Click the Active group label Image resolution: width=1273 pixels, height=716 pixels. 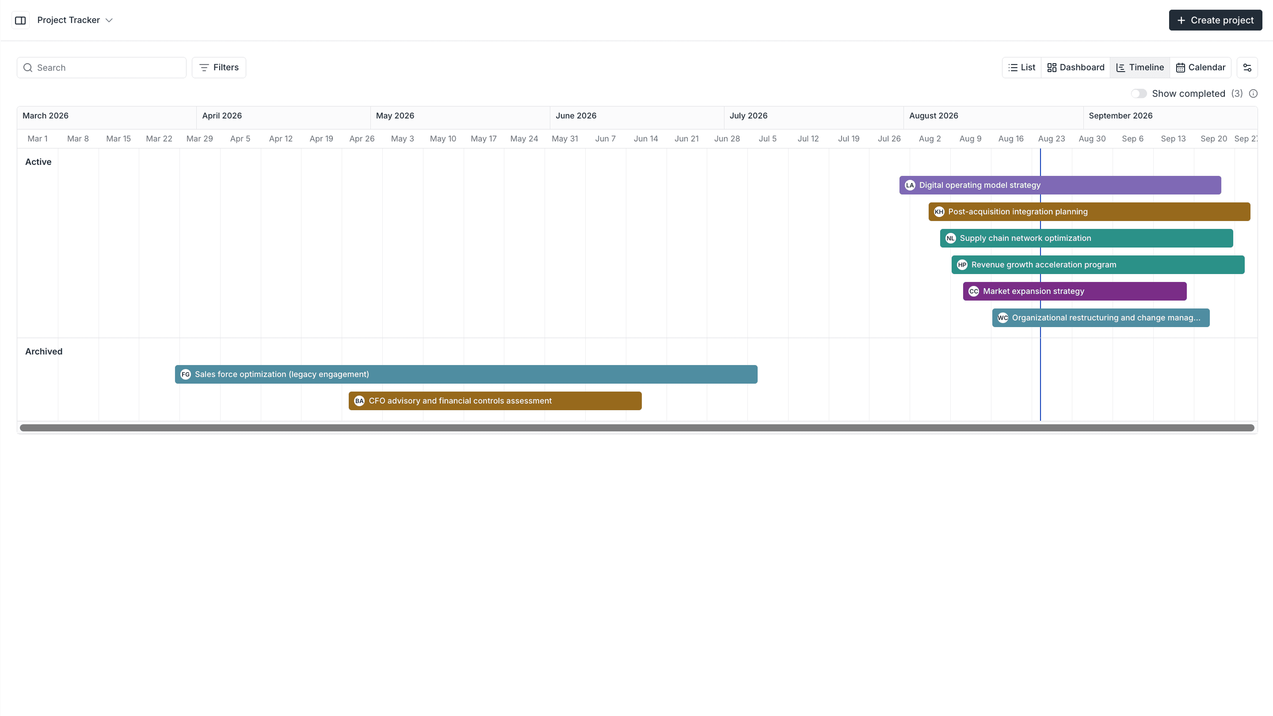(38, 162)
